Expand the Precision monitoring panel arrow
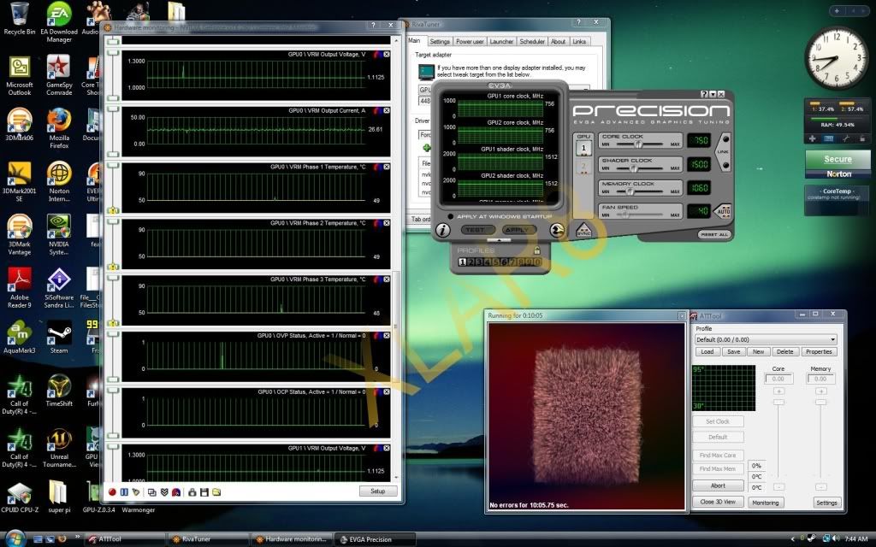This screenshot has height=547, width=876. tap(498, 242)
